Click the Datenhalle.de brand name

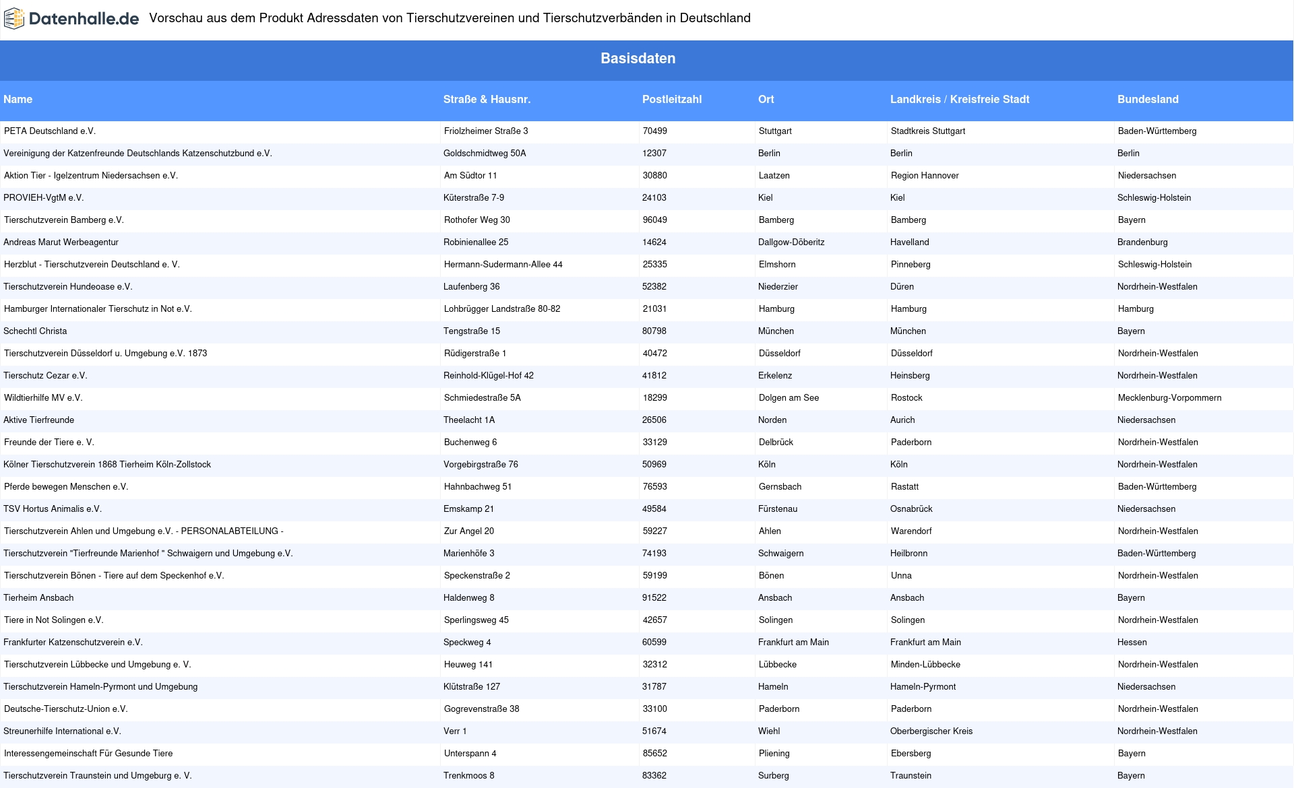point(84,19)
